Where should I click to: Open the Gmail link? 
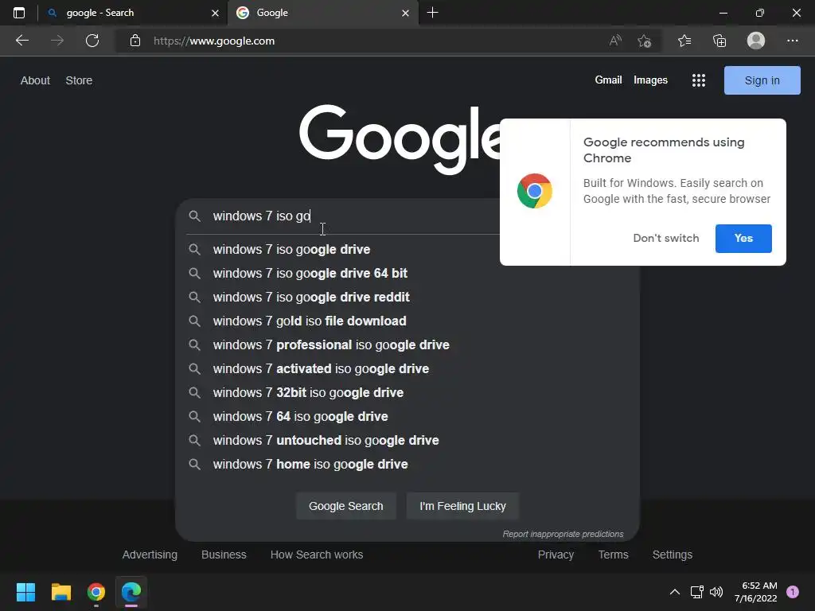tap(608, 80)
